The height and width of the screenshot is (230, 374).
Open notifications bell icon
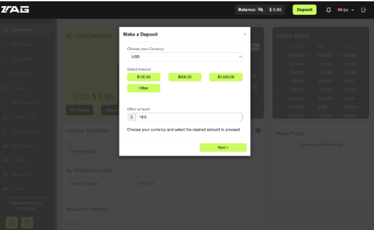328,10
